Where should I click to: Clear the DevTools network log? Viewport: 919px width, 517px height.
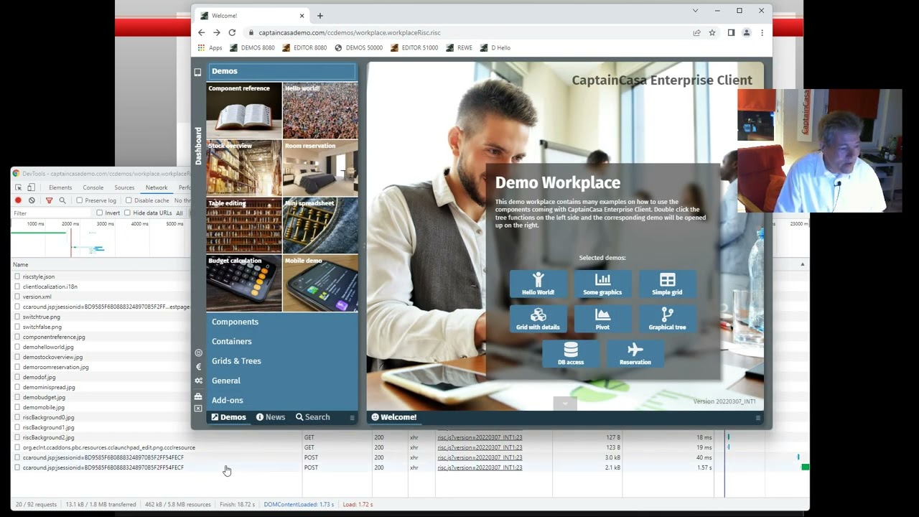[x=32, y=200]
